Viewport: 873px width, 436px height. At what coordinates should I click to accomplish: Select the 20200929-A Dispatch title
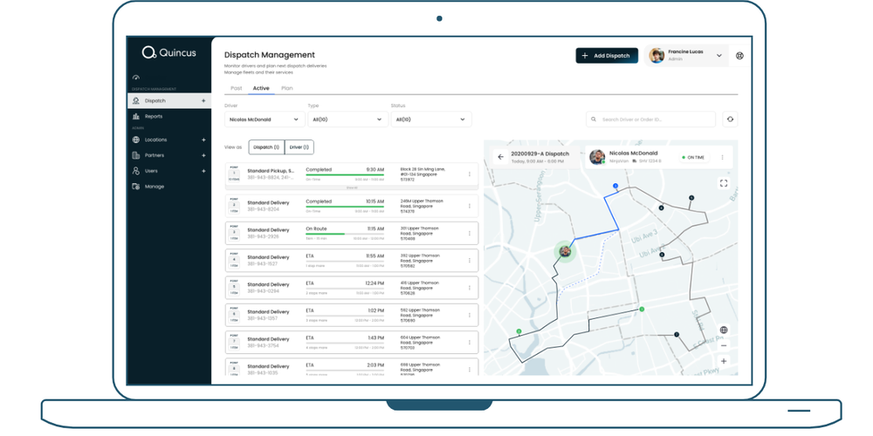540,153
